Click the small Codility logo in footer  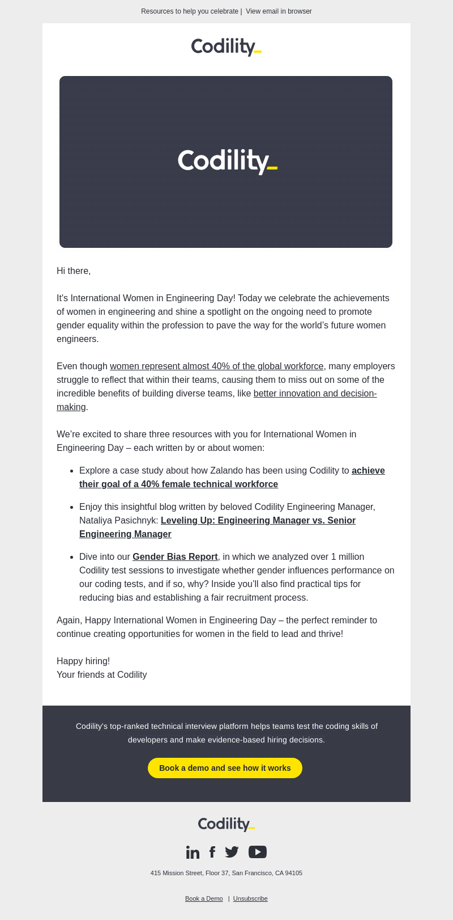click(x=226, y=824)
